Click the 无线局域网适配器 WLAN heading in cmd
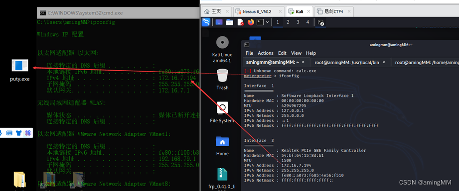 click(x=71, y=103)
